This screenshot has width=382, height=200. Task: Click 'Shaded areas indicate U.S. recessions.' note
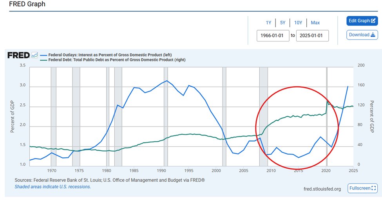(x=53, y=187)
